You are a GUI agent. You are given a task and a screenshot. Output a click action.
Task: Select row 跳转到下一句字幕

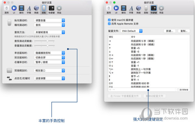(x=149, y=73)
